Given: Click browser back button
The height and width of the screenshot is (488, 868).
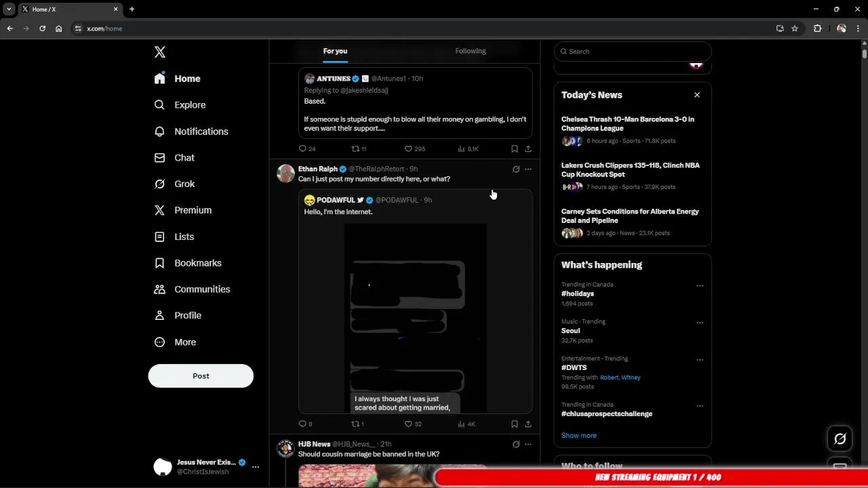Looking at the screenshot, I should coord(9,28).
